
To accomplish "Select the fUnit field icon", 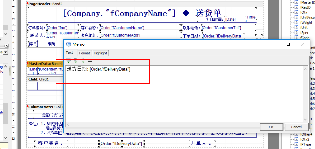I will [296, 28].
